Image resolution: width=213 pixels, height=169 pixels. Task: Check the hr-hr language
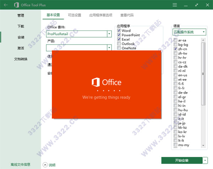pyautogui.click(x=175, y=57)
